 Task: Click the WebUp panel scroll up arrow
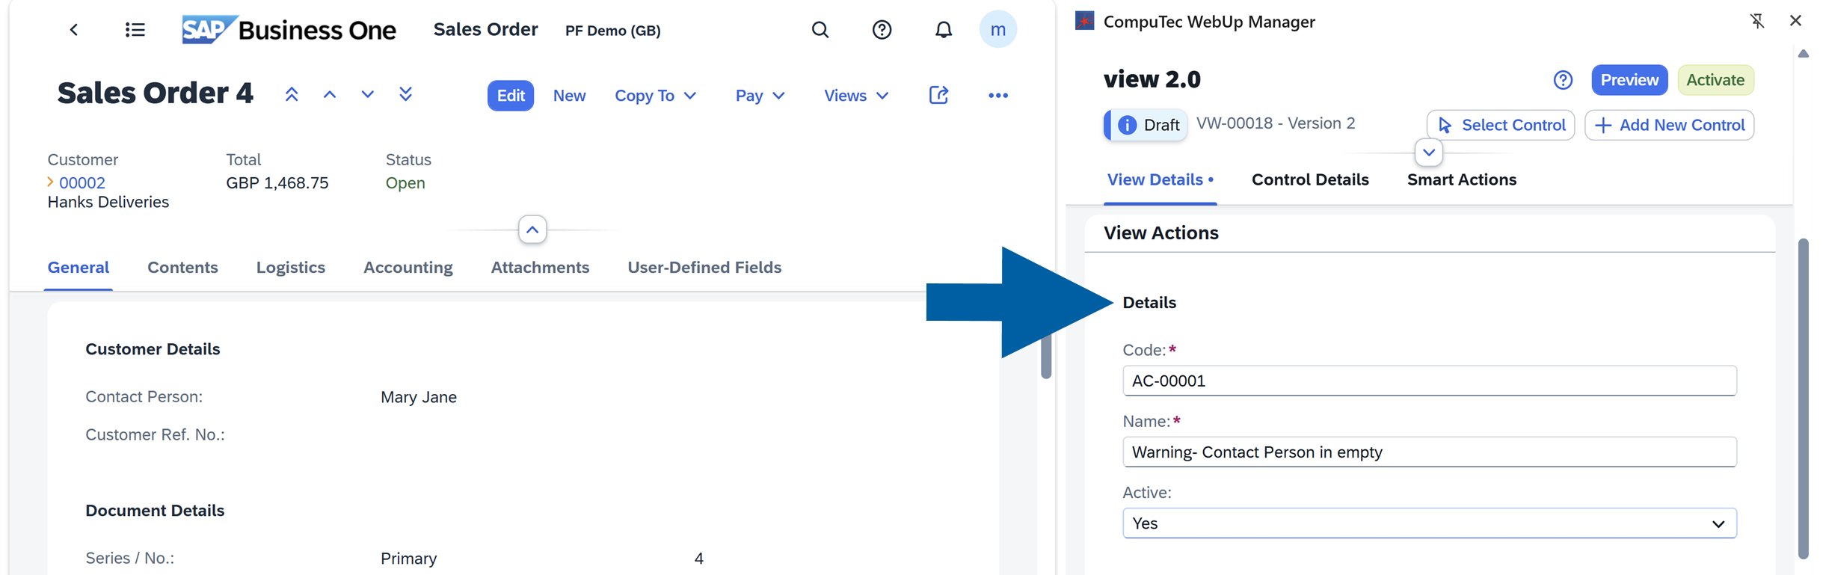coord(1804,54)
